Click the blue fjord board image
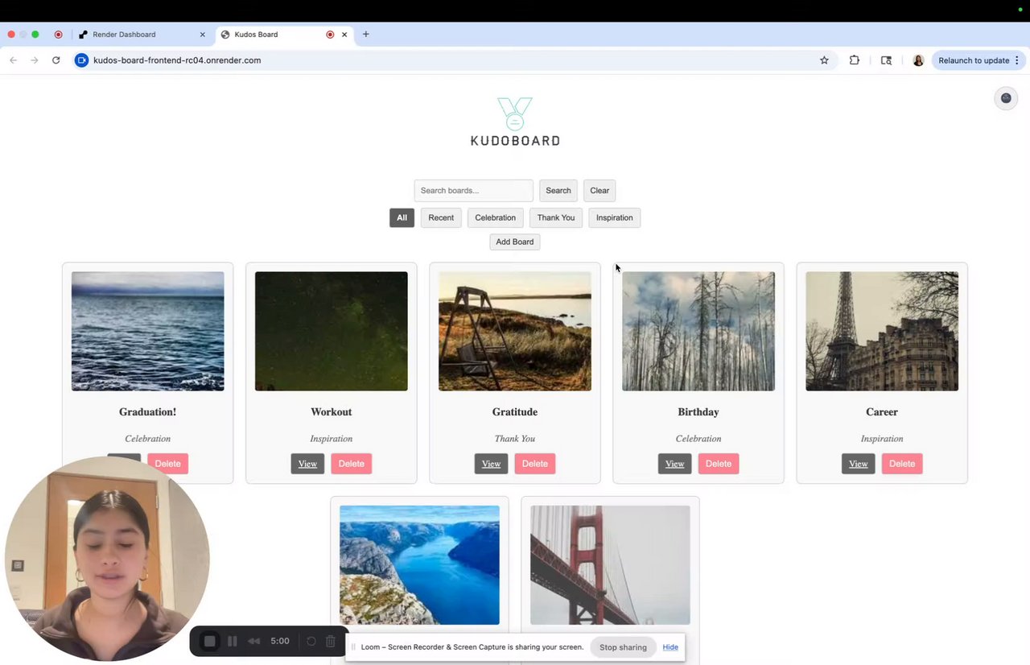Viewport: 1030px width, 665px height. click(419, 565)
